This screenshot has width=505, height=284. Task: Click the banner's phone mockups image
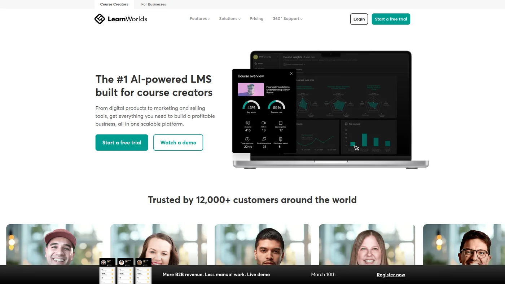pyautogui.click(x=126, y=271)
